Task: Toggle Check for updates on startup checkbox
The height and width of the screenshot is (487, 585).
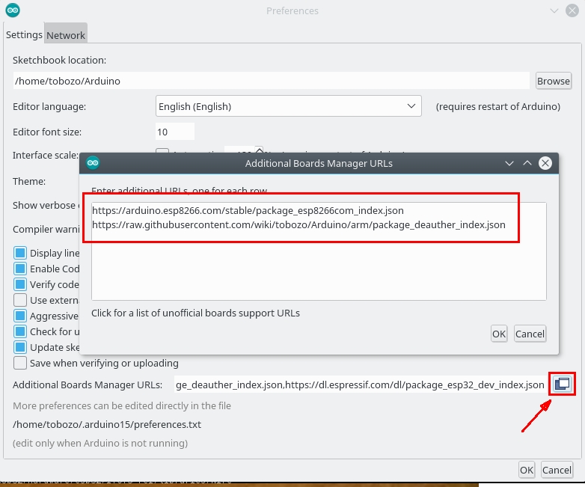Action: 20,331
